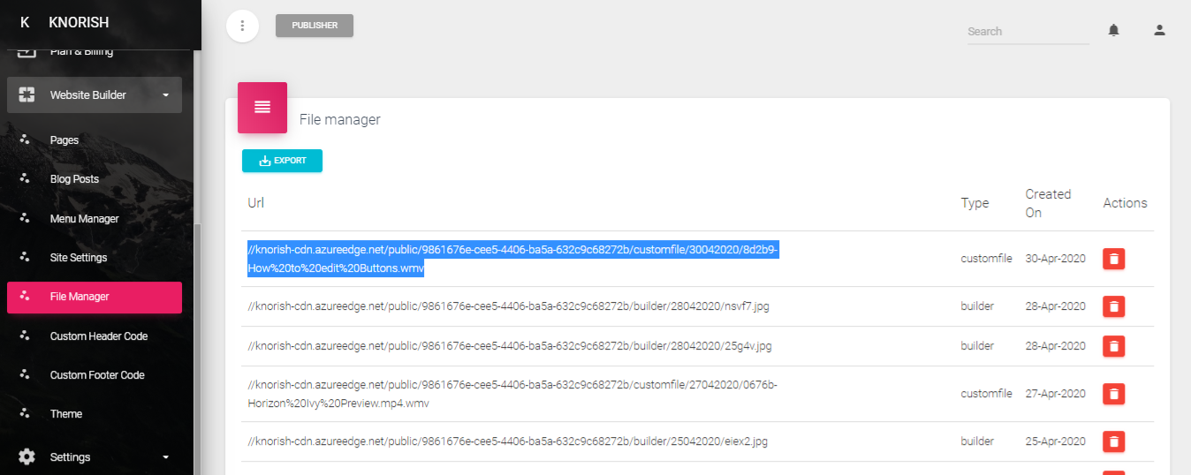
Task: Click customfile type in 30-Apr-2020 row
Action: point(986,259)
